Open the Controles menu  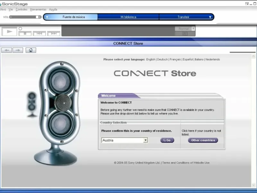[22, 10]
